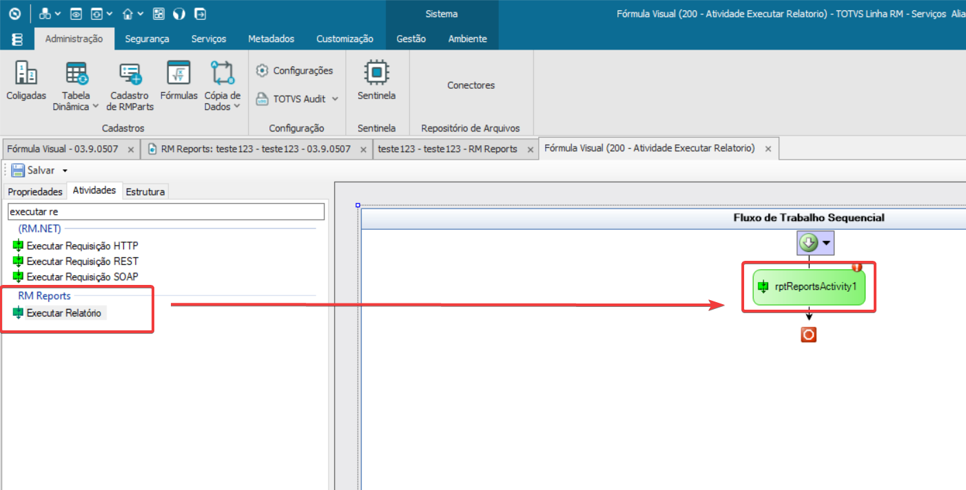966x490 pixels.
Task: Click the window refresh icon in quick access bar
Action: click(97, 14)
